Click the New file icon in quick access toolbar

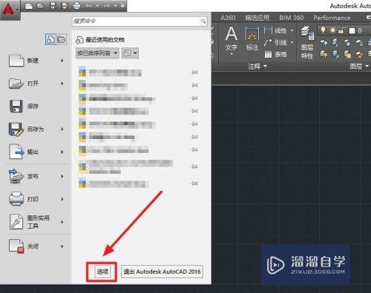point(29,6)
